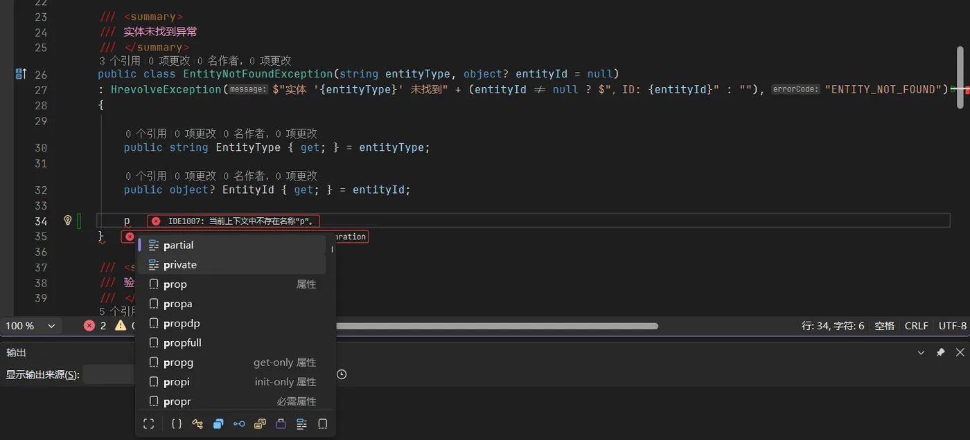
Task: Open the 0 项更改 CodeLens above the EntityType property
Action: coord(196,134)
